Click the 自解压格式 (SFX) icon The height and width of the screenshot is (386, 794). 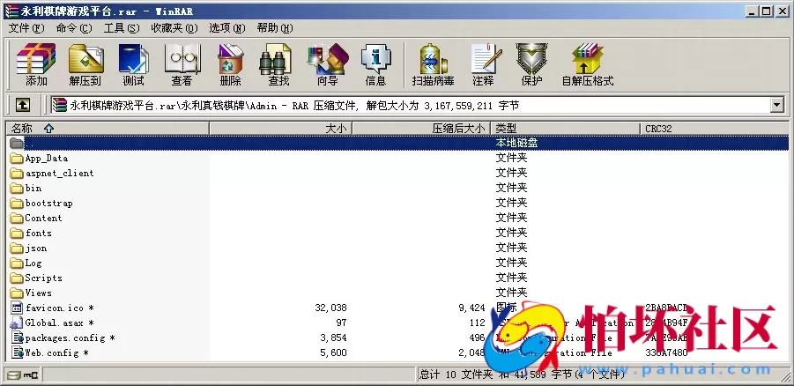click(x=588, y=65)
